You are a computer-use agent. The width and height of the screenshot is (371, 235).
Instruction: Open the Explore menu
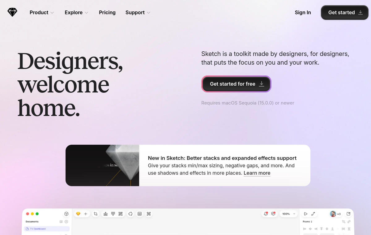point(76,12)
